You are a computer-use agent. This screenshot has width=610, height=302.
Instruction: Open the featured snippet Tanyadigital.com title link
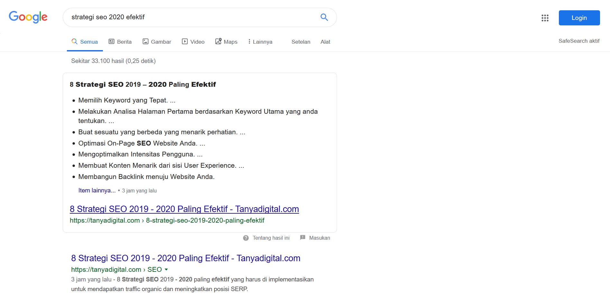pos(184,209)
